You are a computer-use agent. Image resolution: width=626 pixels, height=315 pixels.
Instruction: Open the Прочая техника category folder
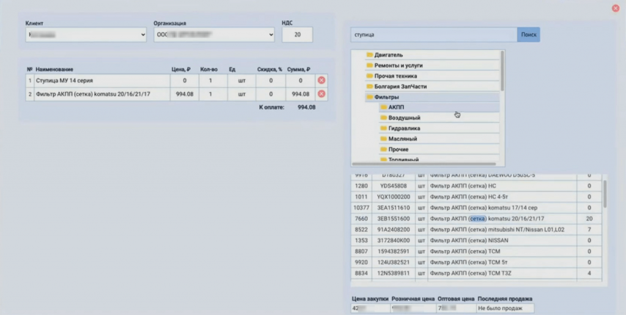coord(396,76)
